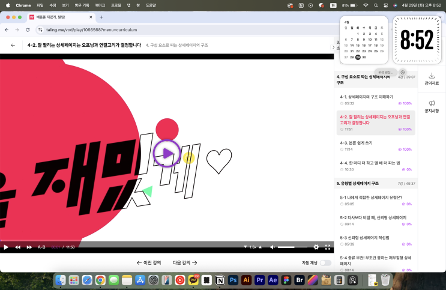Click the Chrome back navigation arrow

click(7, 29)
